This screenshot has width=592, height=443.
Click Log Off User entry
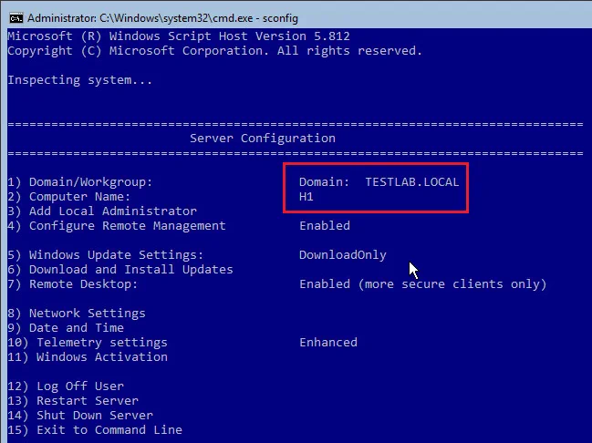click(66, 386)
